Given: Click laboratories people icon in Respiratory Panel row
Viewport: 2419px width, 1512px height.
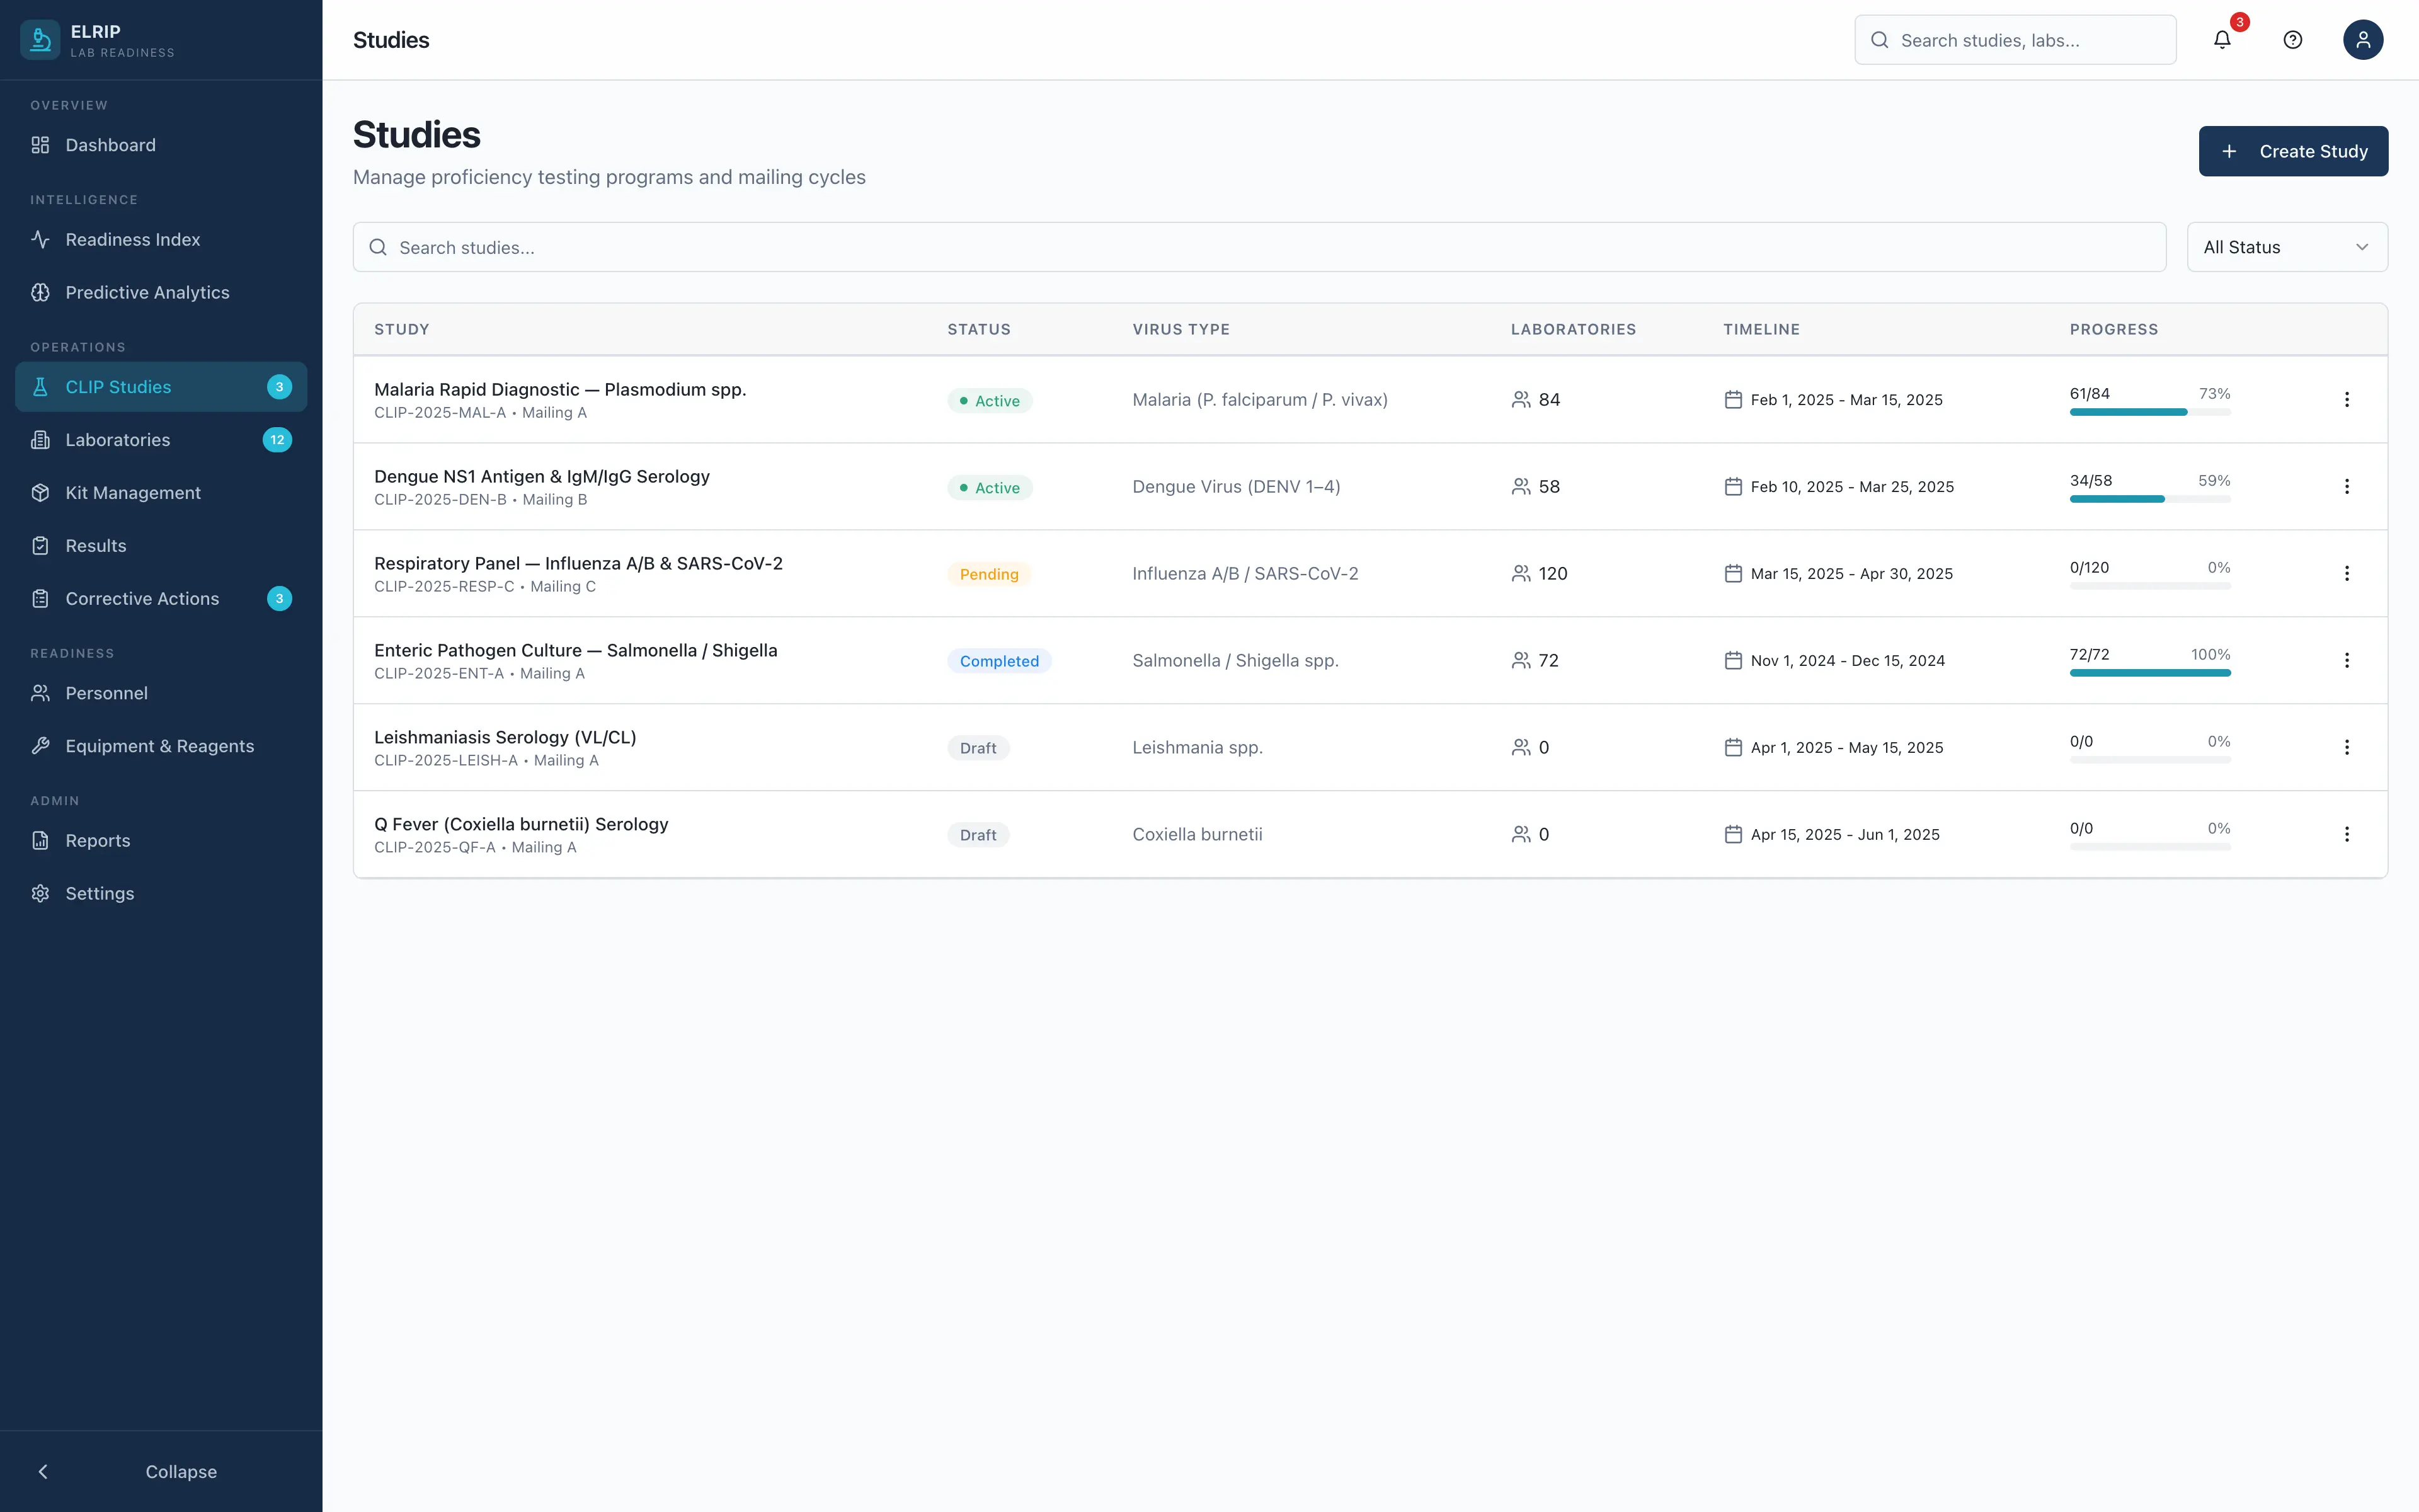Looking at the screenshot, I should 1520,574.
